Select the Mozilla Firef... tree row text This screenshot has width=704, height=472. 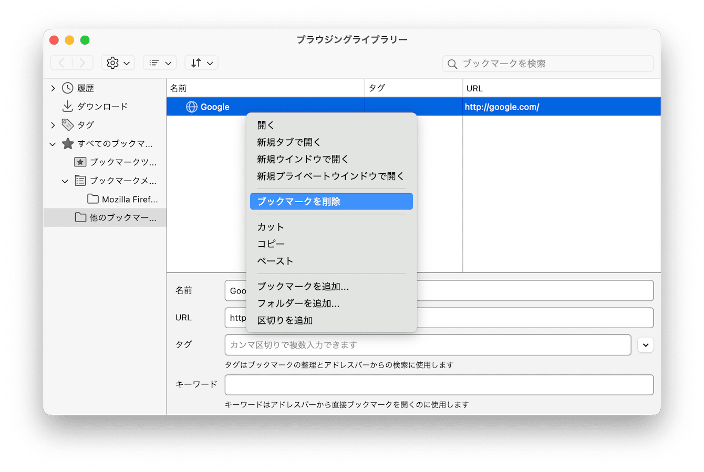[x=130, y=200]
